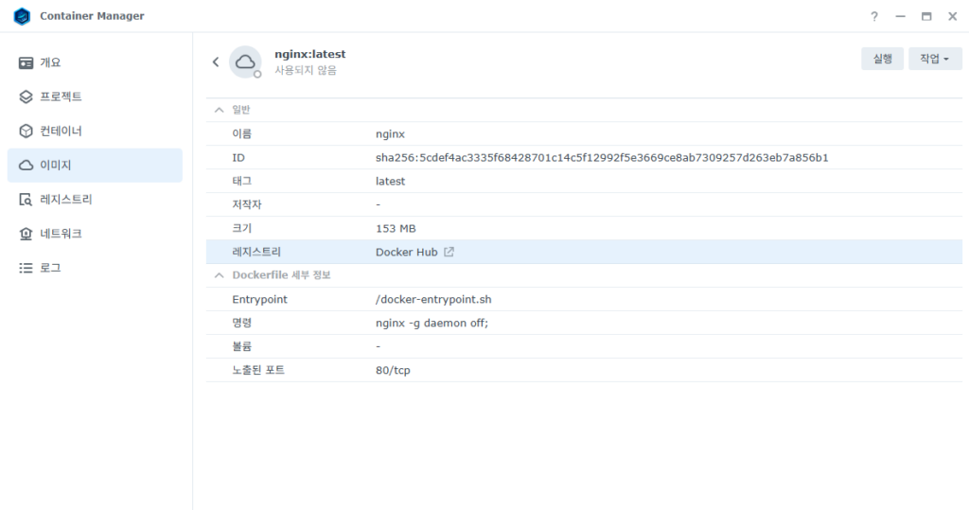This screenshot has height=510, width=969.
Task: Click the registry (레지스트리) search icon
Action: [26, 200]
